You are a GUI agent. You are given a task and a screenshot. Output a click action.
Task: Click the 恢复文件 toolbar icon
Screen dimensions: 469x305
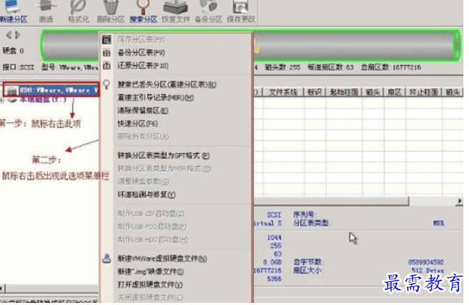click(x=176, y=6)
